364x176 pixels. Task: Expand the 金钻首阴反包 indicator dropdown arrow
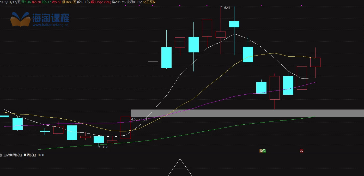2,155
